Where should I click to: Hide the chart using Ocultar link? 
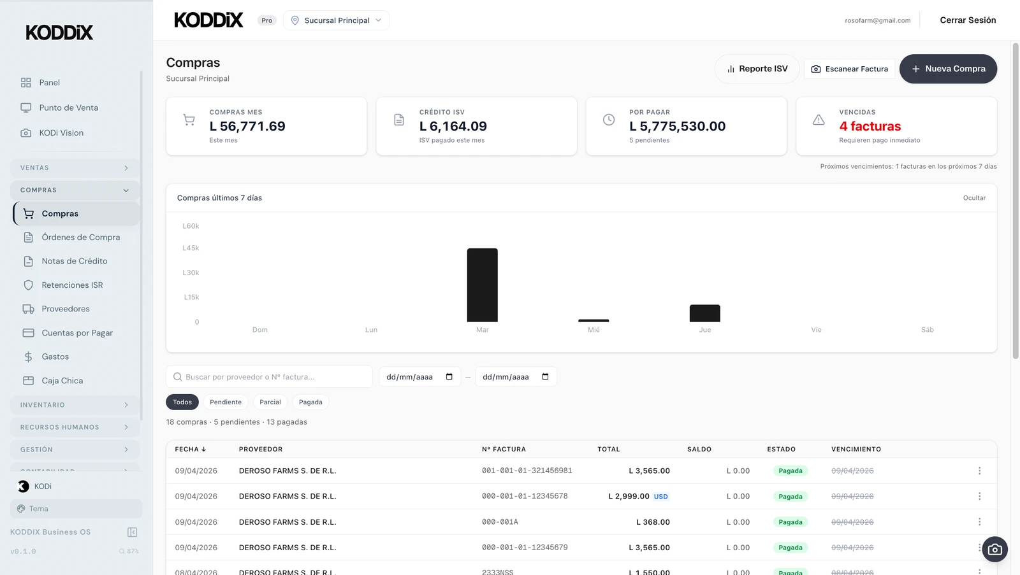click(x=973, y=198)
